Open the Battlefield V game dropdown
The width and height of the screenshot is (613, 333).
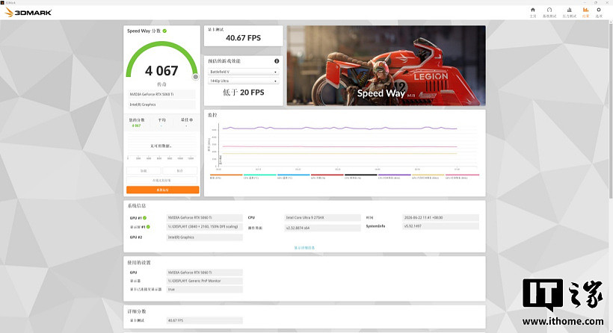coord(243,72)
